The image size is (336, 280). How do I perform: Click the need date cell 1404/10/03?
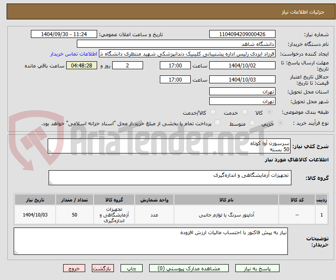click(x=35, y=215)
